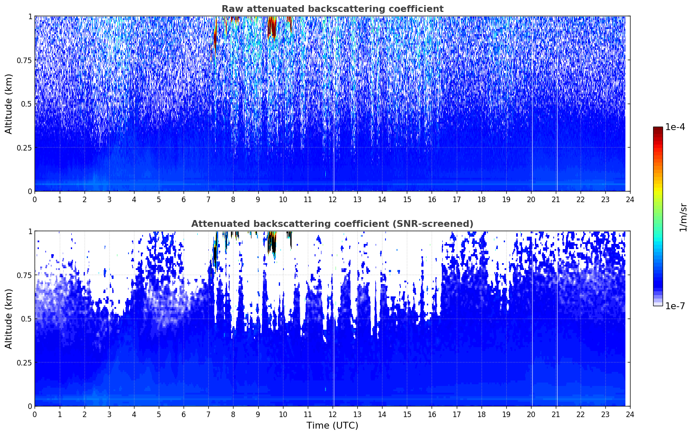Select hour tick '17' under the bottom plot
Screen dimensions: 692x435
[456, 414]
